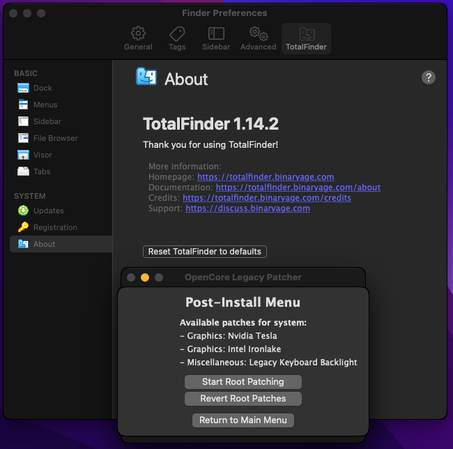The width and height of the screenshot is (453, 449).
Task: Open the Tags preferences tab
Action: pyautogui.click(x=177, y=38)
